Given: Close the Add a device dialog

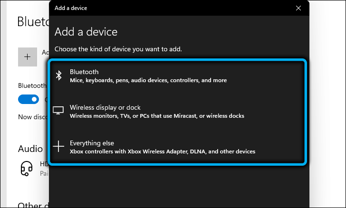Looking at the screenshot, I should tap(298, 8).
